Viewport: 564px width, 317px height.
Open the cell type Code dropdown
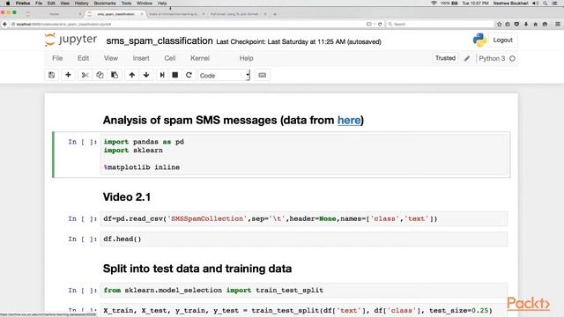coord(224,76)
